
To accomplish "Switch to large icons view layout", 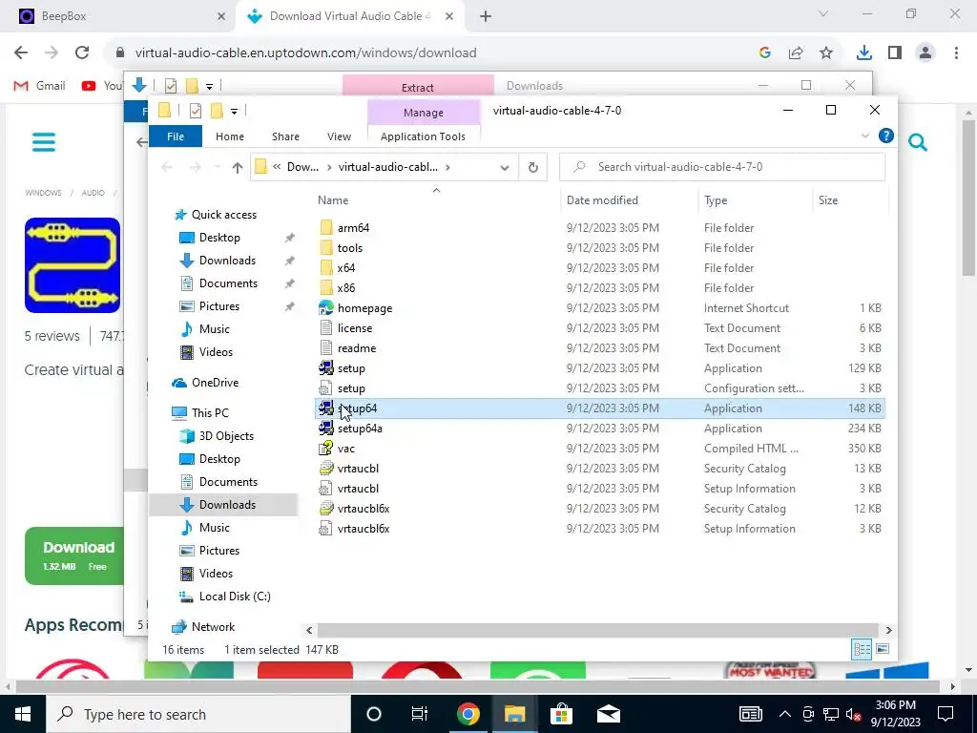I will (883, 649).
